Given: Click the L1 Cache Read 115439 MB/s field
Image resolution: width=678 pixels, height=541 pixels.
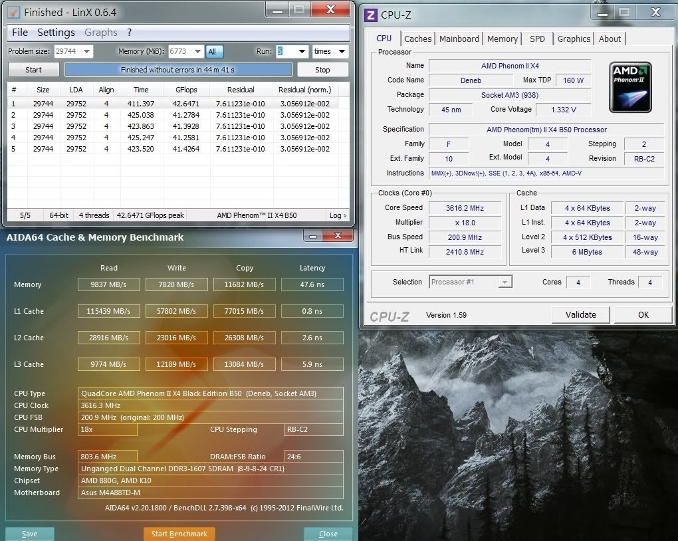Looking at the screenshot, I should pyautogui.click(x=108, y=311).
